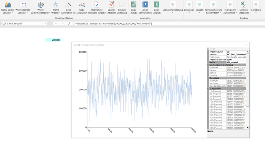Close the TemporalS_MAmodel chart window
The width and height of the screenshot is (265, 146).
click(x=246, y=45)
